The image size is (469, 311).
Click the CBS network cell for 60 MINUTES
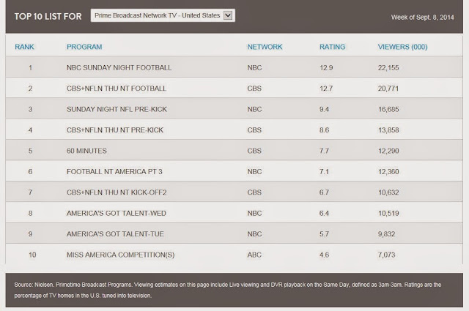pyautogui.click(x=254, y=151)
